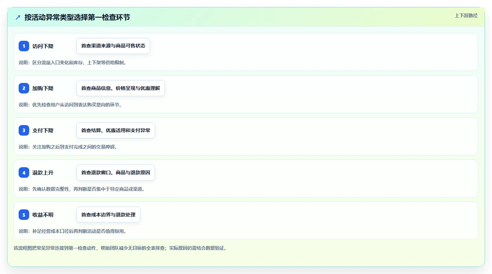The image size is (492, 274).
Task: Select the step 2 number badge
Action: (24, 88)
